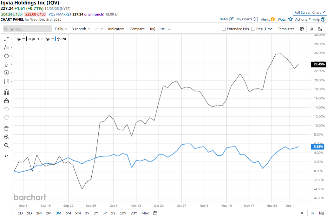Viewport: 327px width, 216px height.
Task: Switch to dark mode moon icon
Action: pos(320,29)
